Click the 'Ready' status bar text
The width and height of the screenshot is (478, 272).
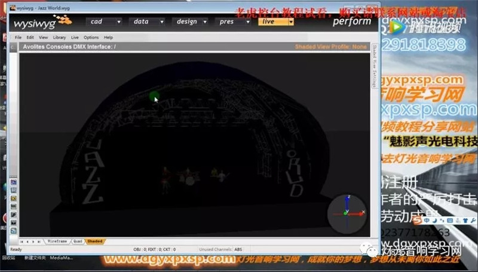16,249
